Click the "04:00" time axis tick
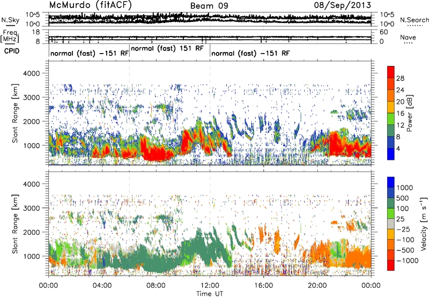Screen dimensions: 429x297 (102, 286)
